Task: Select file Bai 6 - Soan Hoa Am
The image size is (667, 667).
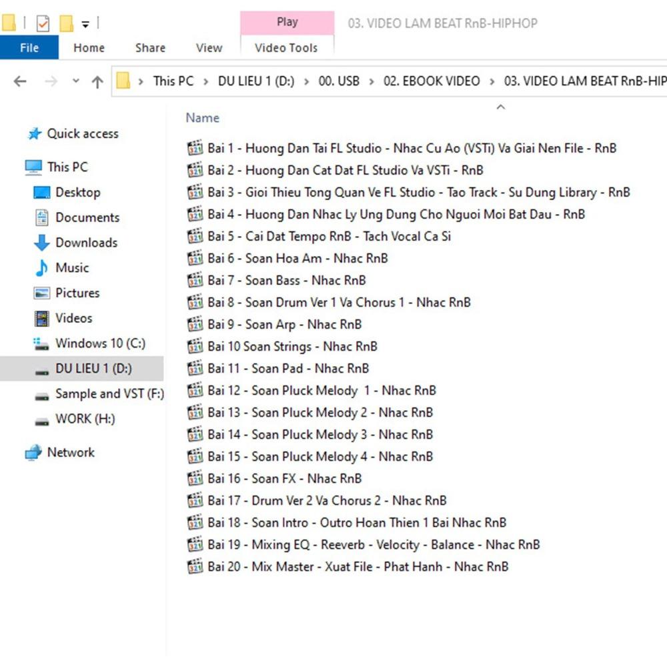Action: click(297, 258)
